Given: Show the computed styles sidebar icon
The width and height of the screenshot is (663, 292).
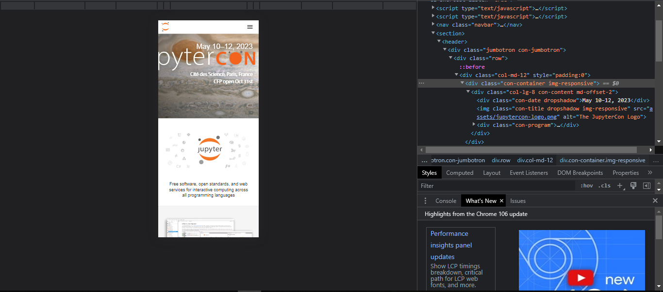Looking at the screenshot, I should click(x=646, y=185).
